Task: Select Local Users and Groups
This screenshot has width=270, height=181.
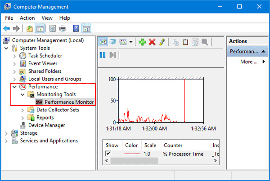Action: pyautogui.click(x=55, y=79)
